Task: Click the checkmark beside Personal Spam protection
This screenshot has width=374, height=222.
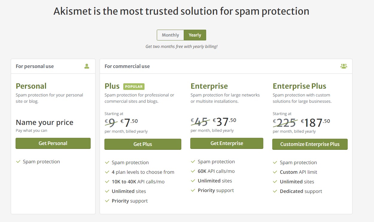Action: [18, 161]
